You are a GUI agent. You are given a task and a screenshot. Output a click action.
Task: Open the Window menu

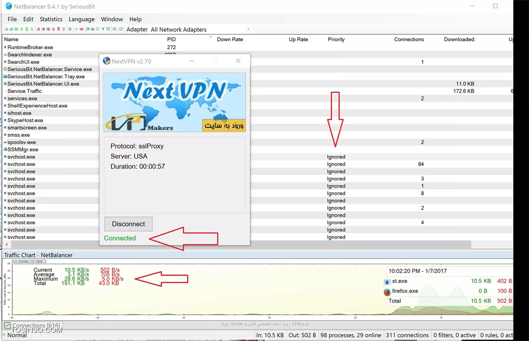112,19
